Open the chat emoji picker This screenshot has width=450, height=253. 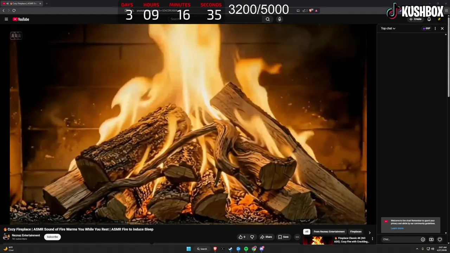pos(423,240)
